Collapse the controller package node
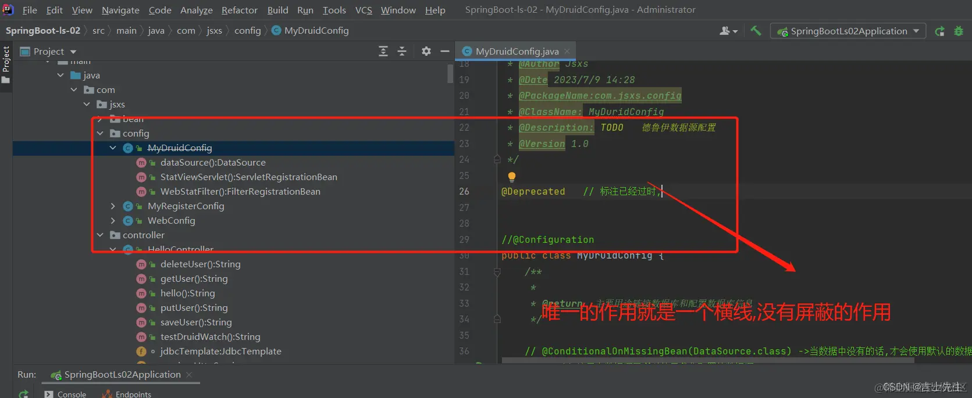 [100, 235]
